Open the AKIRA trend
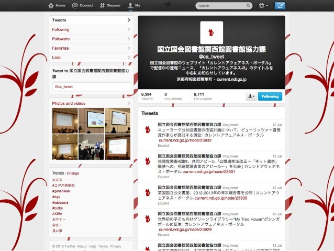334x251 pixels. [57, 214]
